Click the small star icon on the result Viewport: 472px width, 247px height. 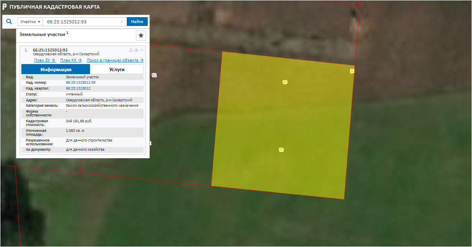[x=136, y=50]
